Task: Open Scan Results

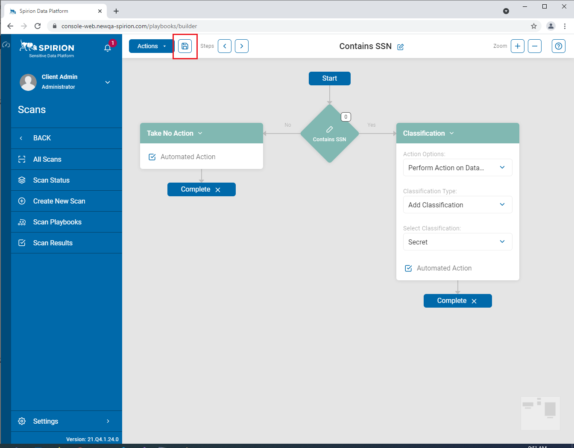Action: pos(67,243)
